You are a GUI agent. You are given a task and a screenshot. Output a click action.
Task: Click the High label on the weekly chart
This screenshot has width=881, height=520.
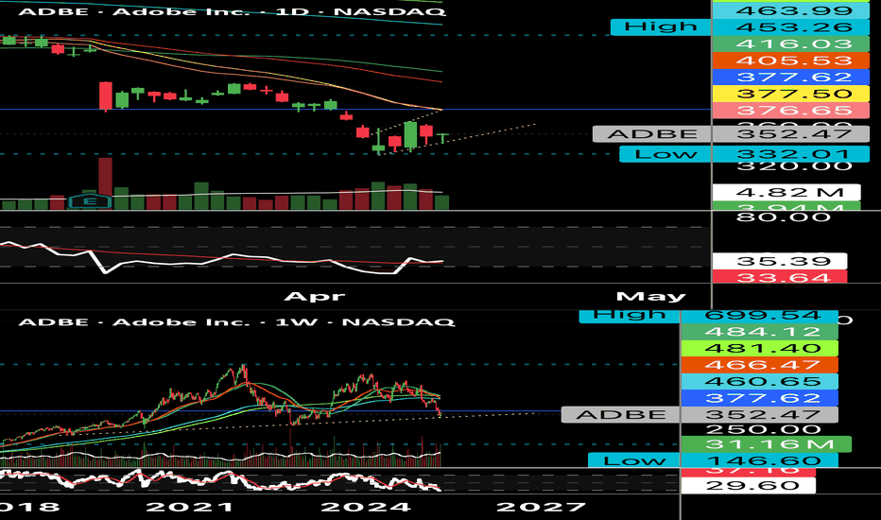[x=630, y=316]
